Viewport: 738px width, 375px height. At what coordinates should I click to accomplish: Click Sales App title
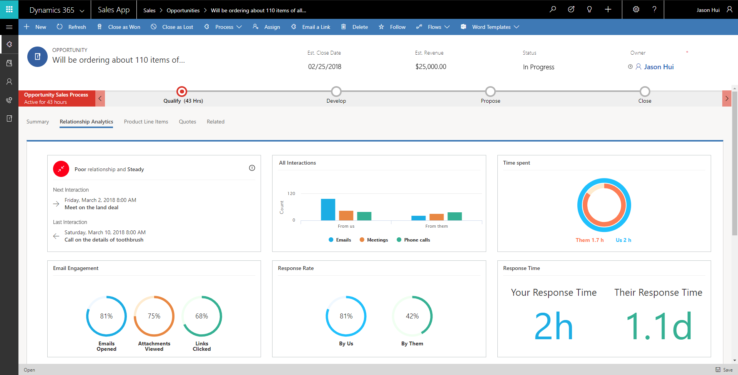(x=114, y=10)
